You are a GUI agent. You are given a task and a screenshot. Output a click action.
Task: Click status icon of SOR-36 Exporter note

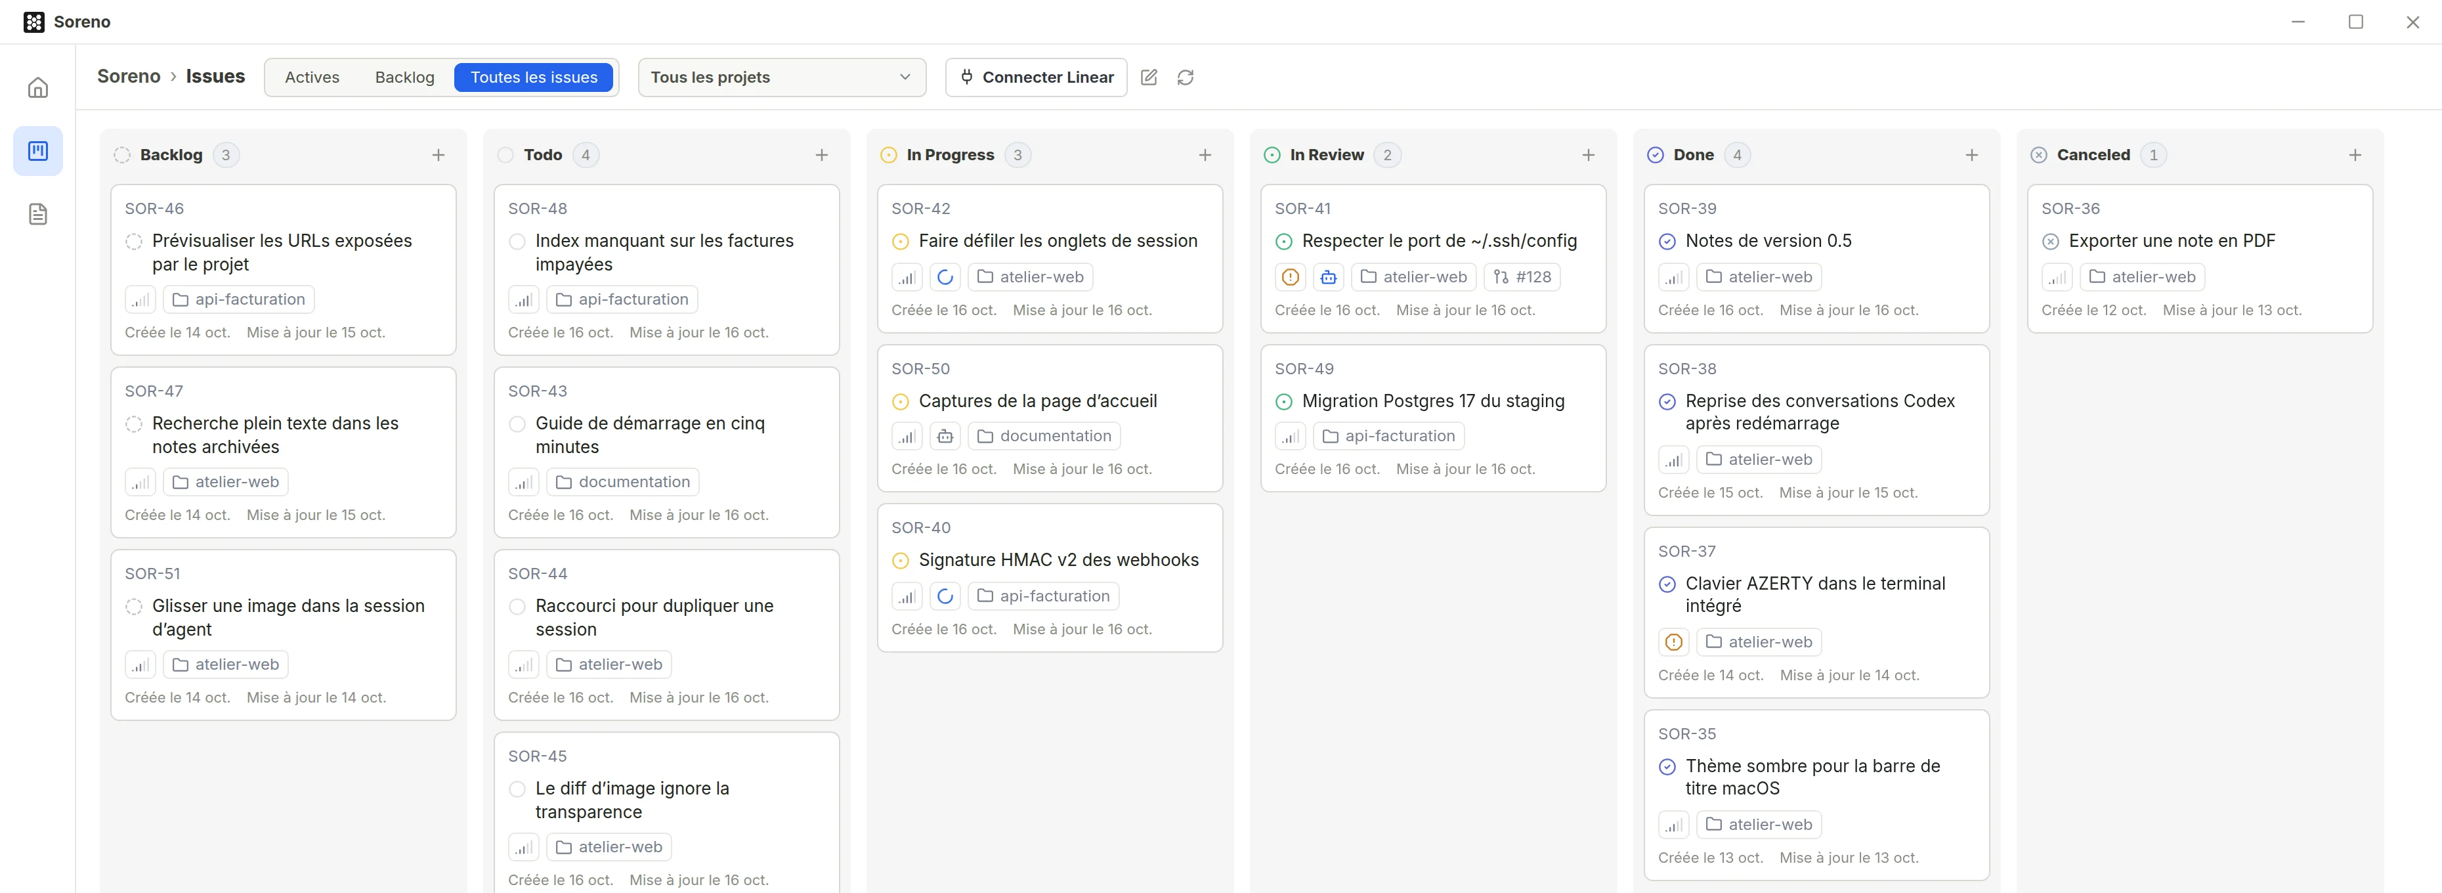tap(2051, 242)
